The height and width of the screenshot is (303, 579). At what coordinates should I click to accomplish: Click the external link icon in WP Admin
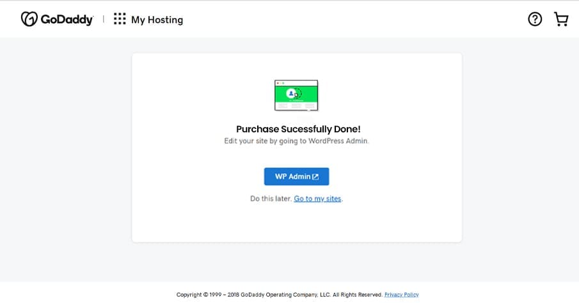click(x=315, y=177)
